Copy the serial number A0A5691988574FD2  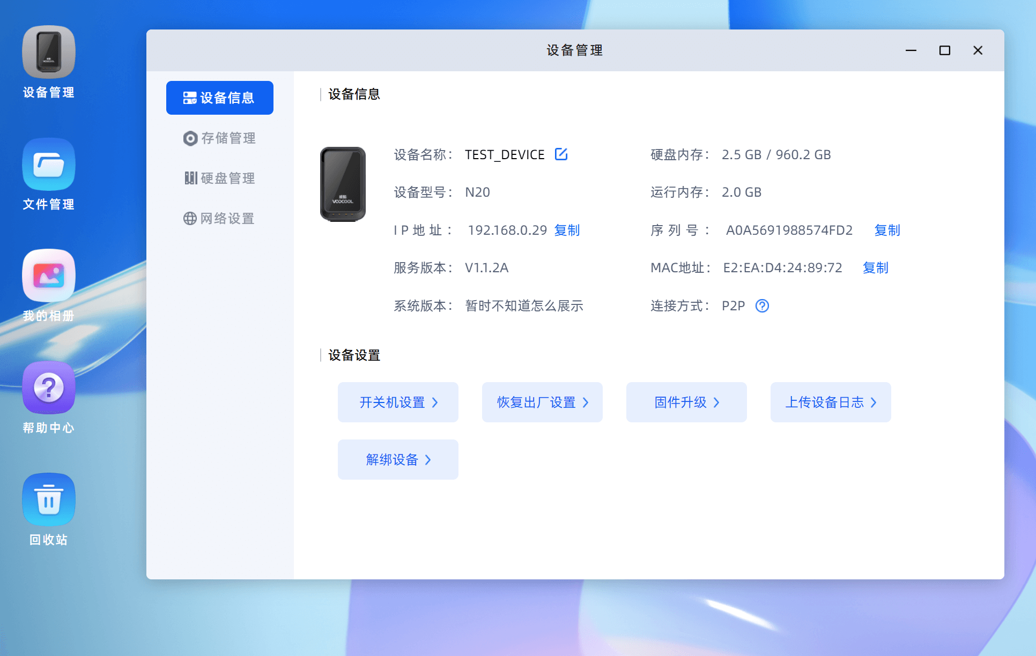coord(887,230)
